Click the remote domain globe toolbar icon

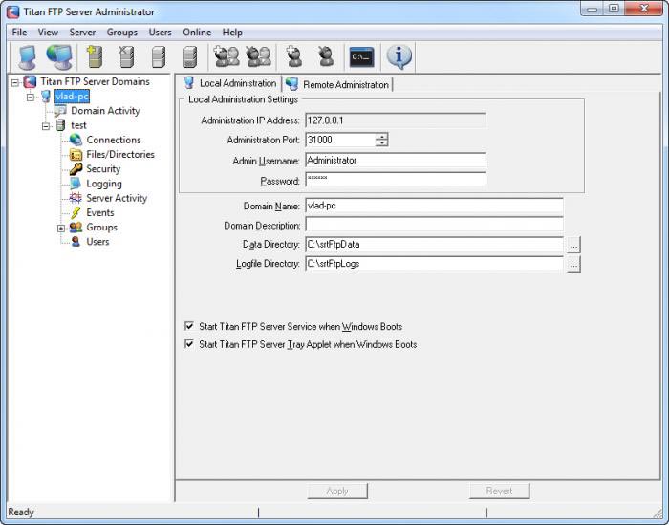[x=59, y=56]
